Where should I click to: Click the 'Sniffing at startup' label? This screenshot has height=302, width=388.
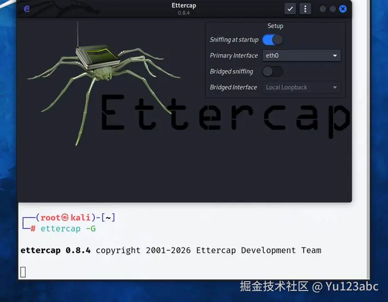[x=234, y=40]
